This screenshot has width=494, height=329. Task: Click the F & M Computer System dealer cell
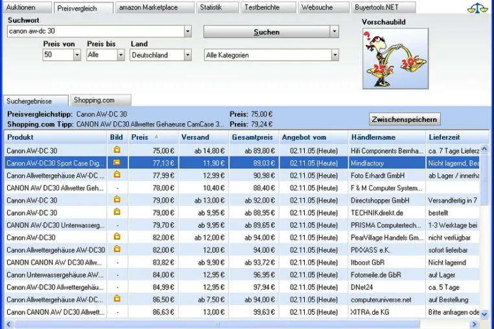[386, 188]
